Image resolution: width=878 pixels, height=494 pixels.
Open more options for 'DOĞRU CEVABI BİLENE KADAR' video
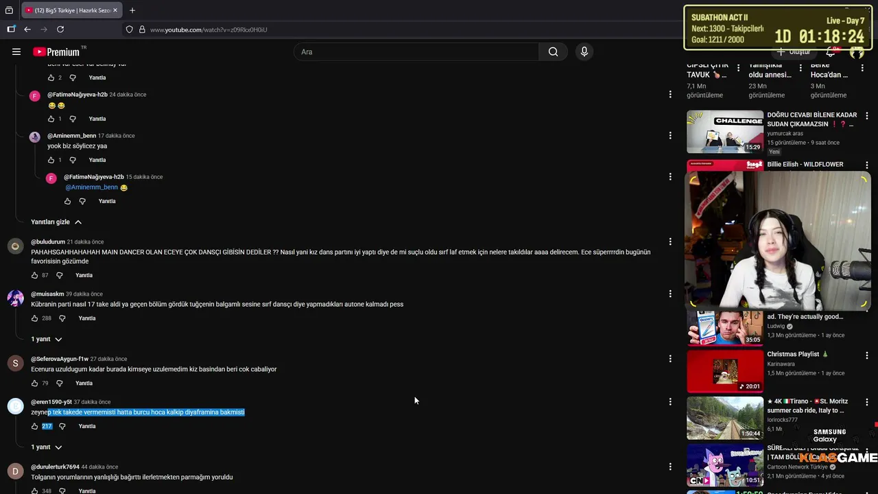[x=867, y=117]
